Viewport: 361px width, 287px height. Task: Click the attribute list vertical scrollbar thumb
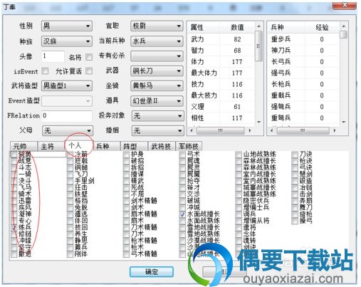[259, 46]
